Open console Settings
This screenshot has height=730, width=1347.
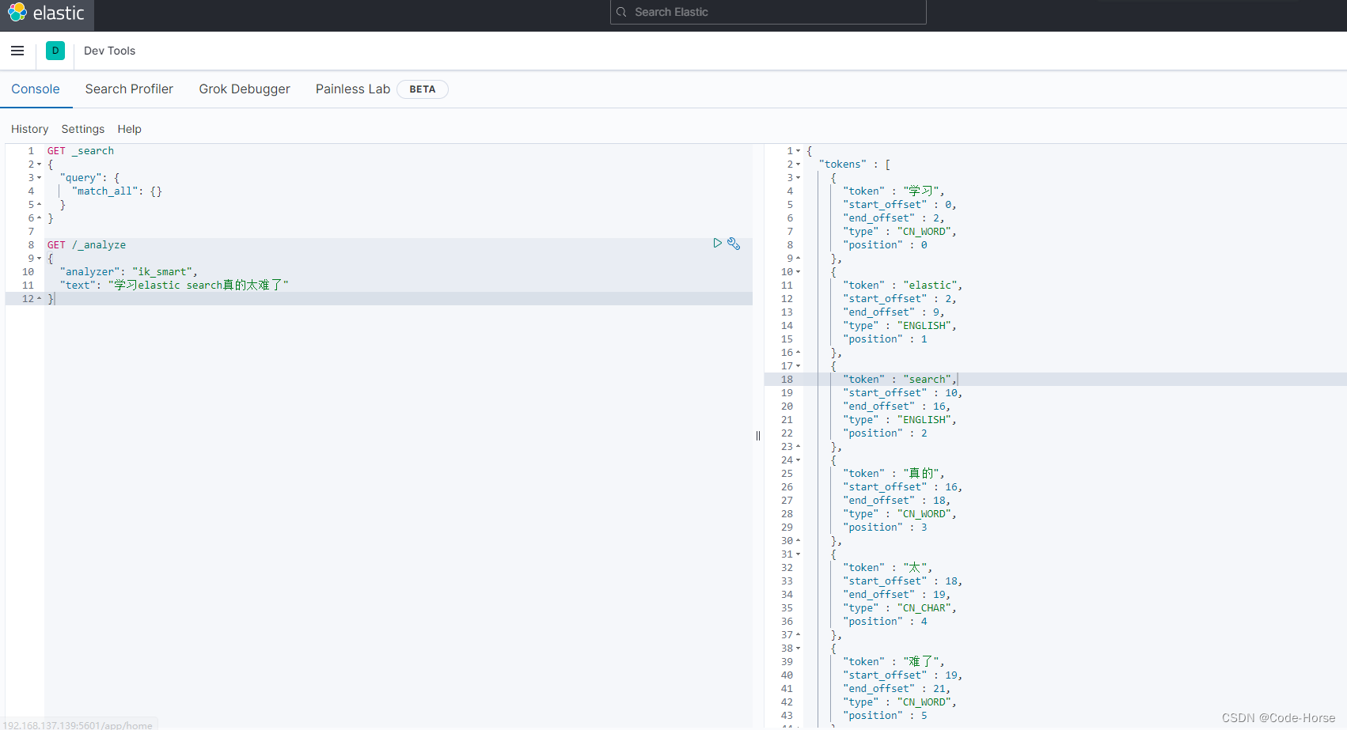(83, 129)
